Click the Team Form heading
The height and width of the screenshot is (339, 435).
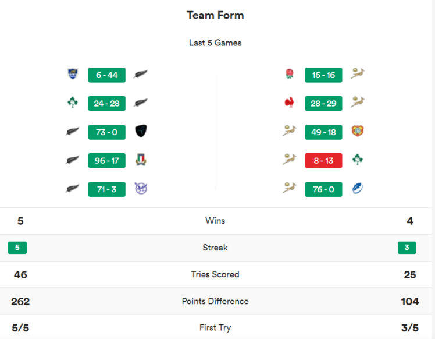(x=215, y=15)
